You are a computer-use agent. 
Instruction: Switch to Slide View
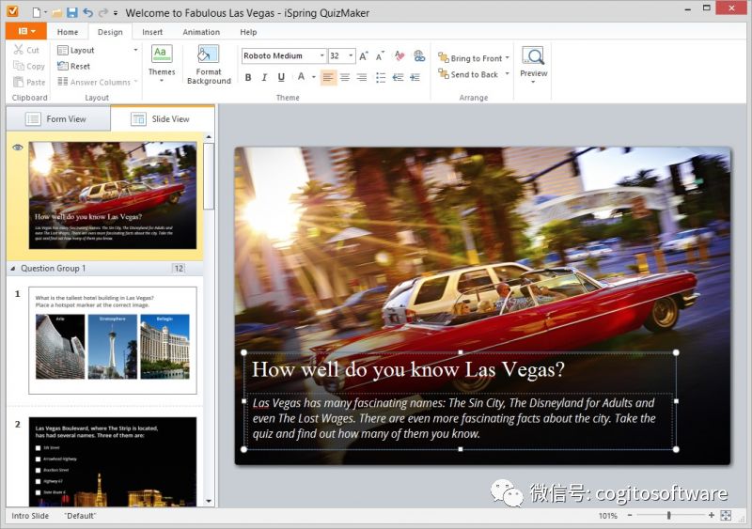[162, 118]
